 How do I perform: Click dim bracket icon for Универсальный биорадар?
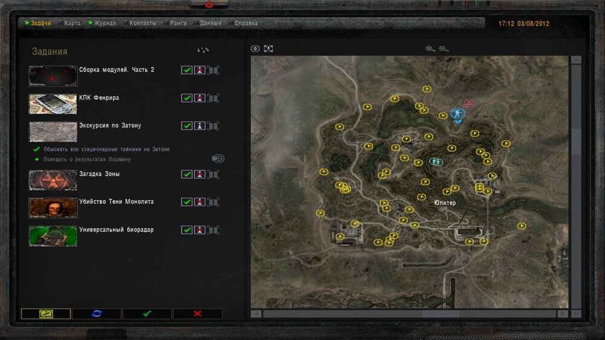[213, 230]
